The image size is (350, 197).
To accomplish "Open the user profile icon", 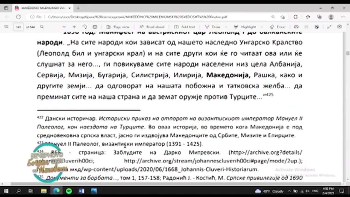I will click(331, 17).
